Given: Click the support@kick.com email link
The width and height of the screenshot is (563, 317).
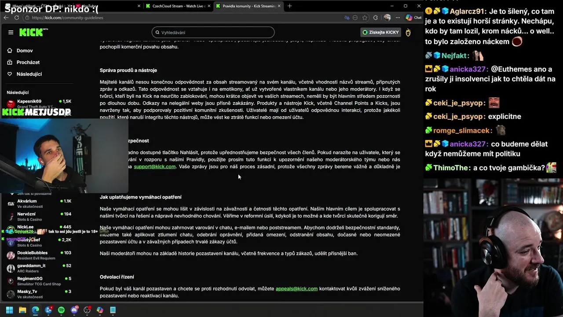Looking at the screenshot, I should pyautogui.click(x=155, y=166).
